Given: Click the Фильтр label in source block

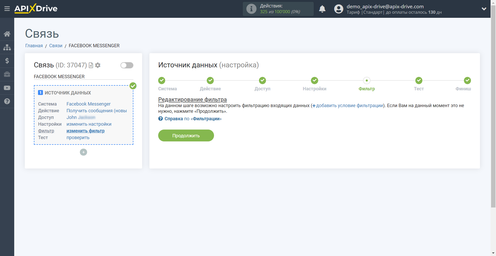Looking at the screenshot, I should [46, 131].
